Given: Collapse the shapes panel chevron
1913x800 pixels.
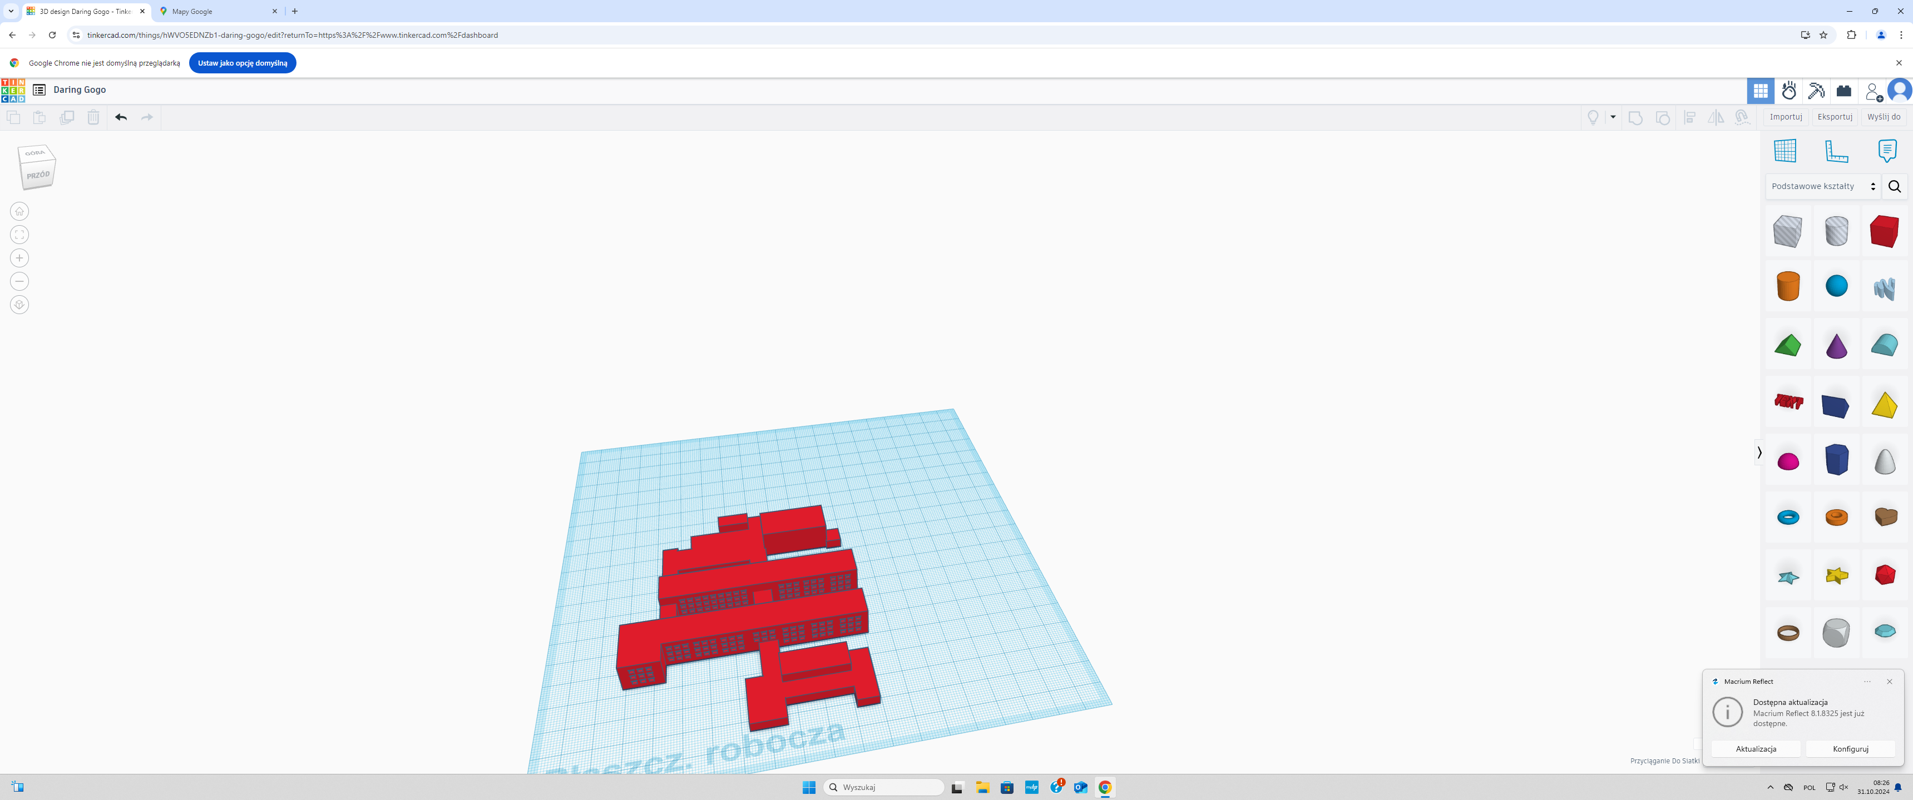Looking at the screenshot, I should coord(1758,453).
